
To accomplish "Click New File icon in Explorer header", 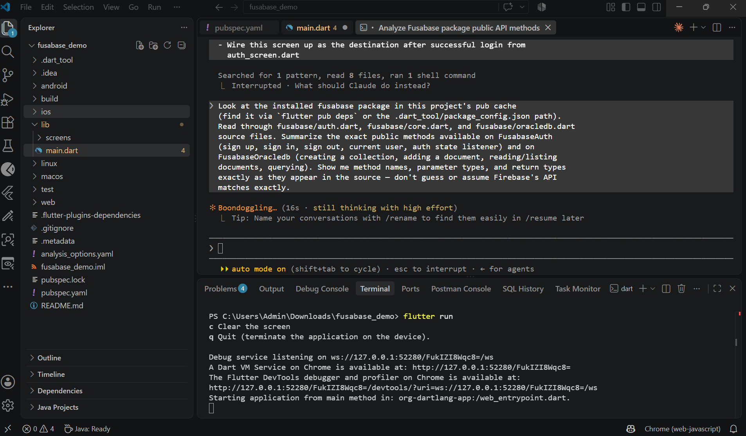I will tap(140, 45).
